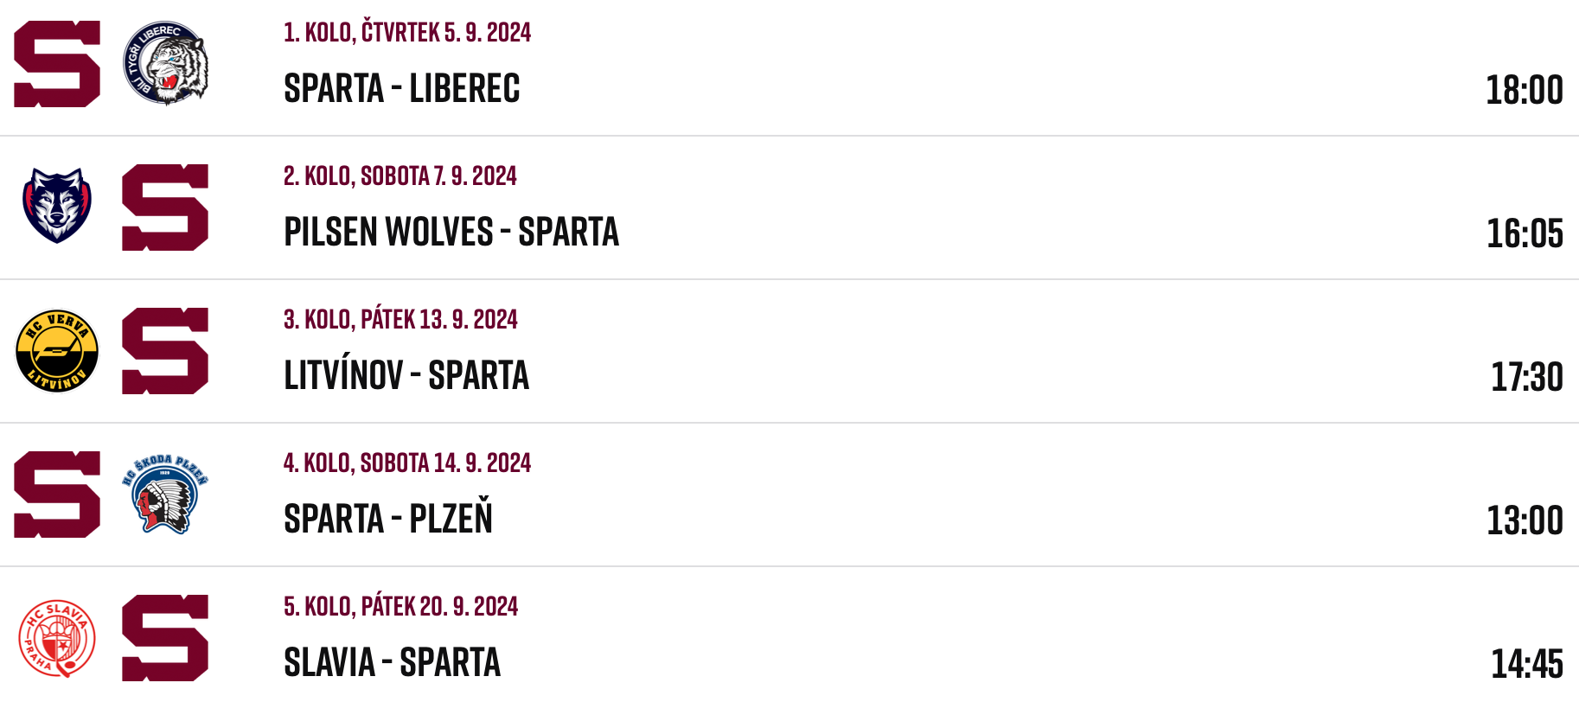
Task: Open the Sparta - Liberec match
Action: click(x=402, y=88)
